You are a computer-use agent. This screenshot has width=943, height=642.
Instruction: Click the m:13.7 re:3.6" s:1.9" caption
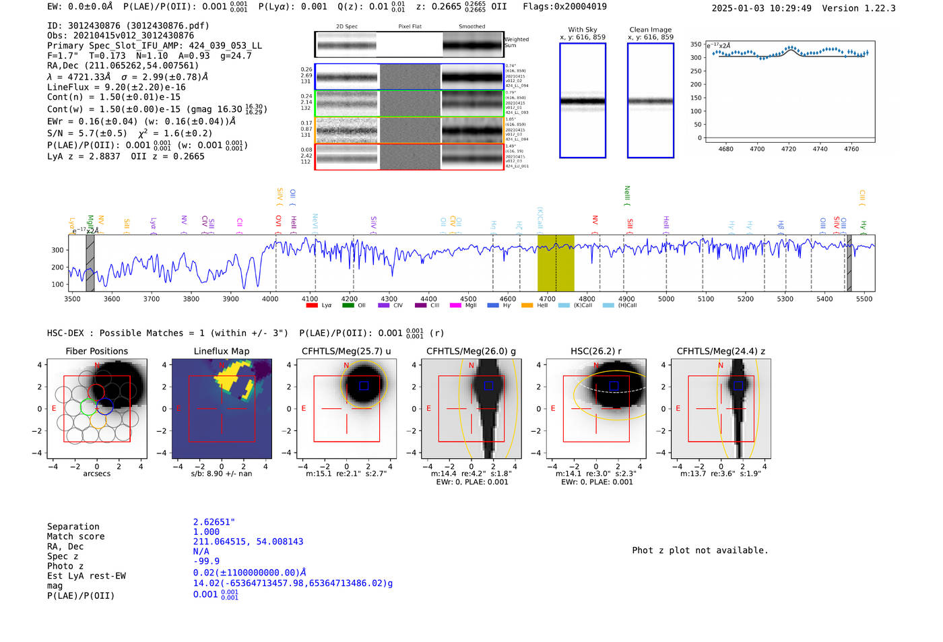[721, 474]
